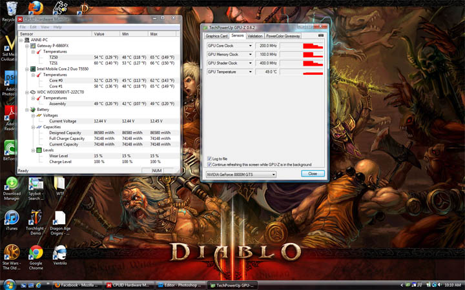Click the Show Desktop quick launch icon
This screenshot has width=465, height=290.
(23, 285)
